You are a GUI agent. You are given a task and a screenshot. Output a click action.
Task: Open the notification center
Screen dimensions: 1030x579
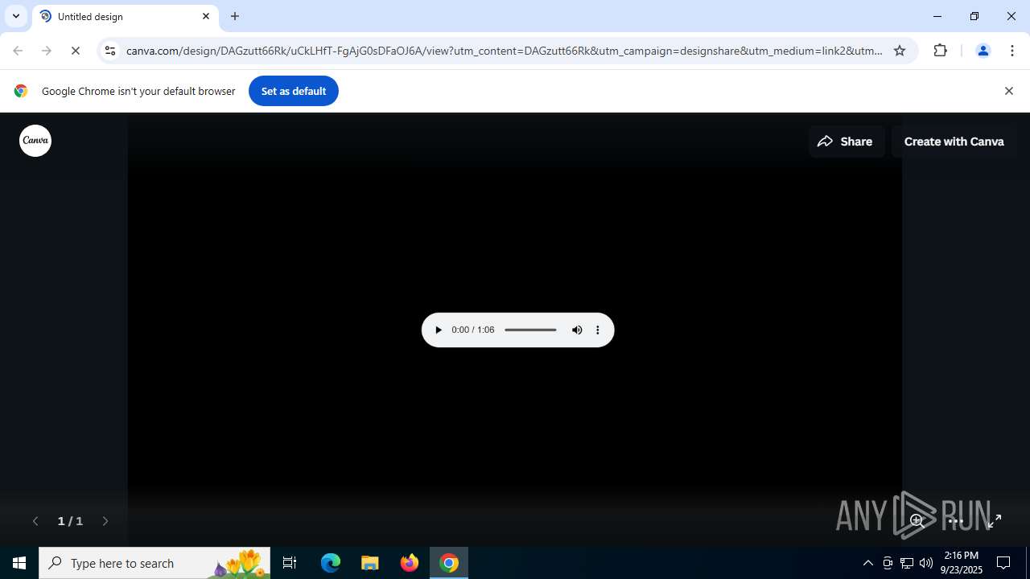pos(1003,563)
